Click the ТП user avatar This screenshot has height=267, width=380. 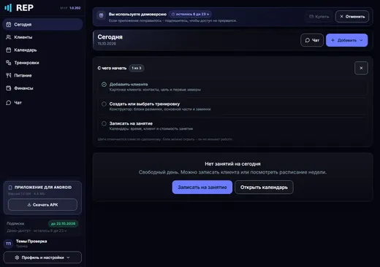[9, 244]
